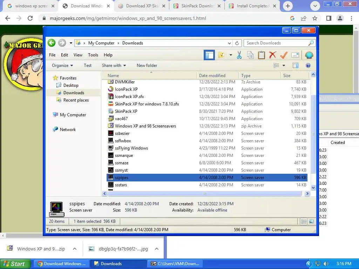Click the Test command button
The image size is (359, 269).
(88, 65)
